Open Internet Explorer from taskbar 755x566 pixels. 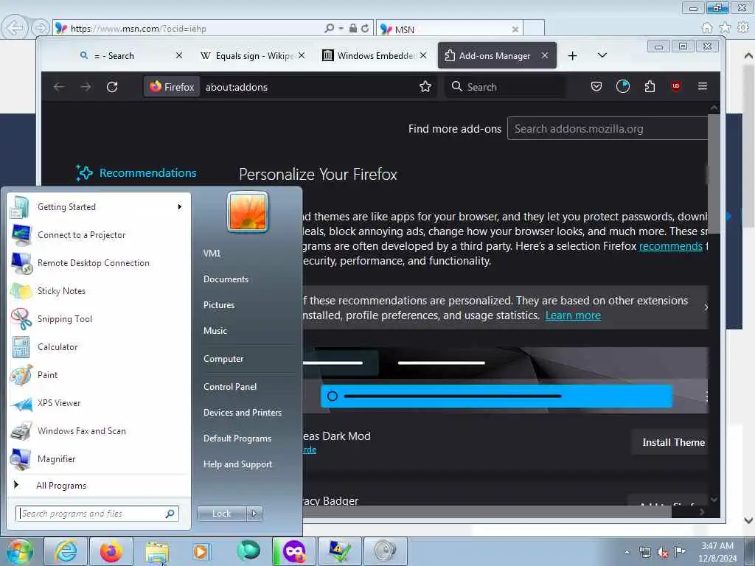[66, 551]
